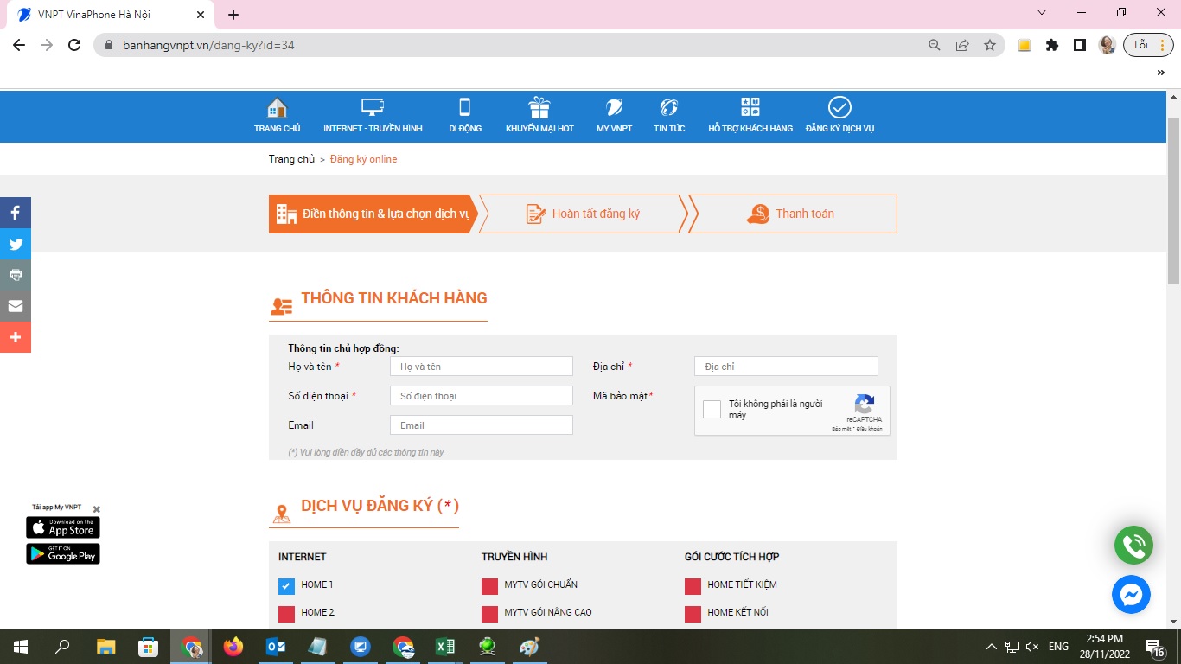Check reCAPTCHA not-a-robot checkbox
The height and width of the screenshot is (664, 1181).
pyautogui.click(x=712, y=410)
